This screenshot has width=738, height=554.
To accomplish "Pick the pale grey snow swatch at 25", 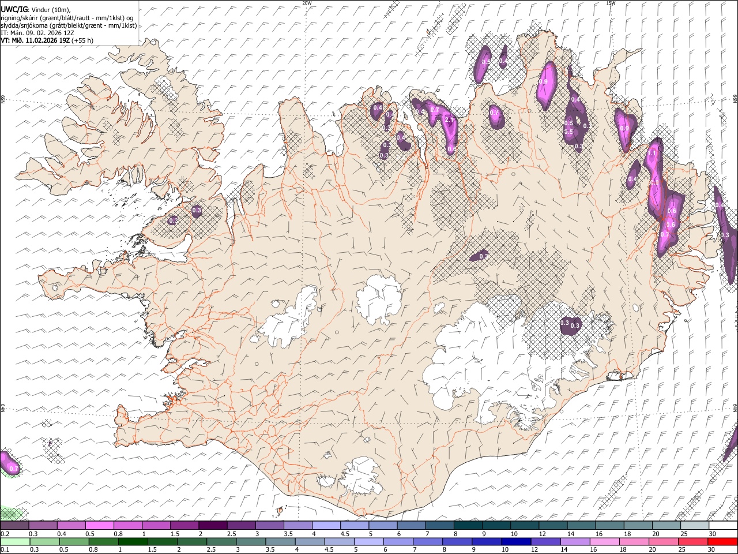I will click(x=695, y=526).
